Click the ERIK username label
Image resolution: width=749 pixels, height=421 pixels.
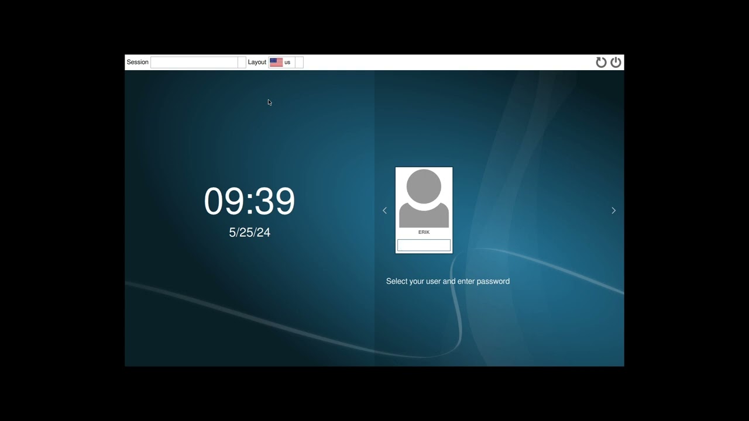424,232
